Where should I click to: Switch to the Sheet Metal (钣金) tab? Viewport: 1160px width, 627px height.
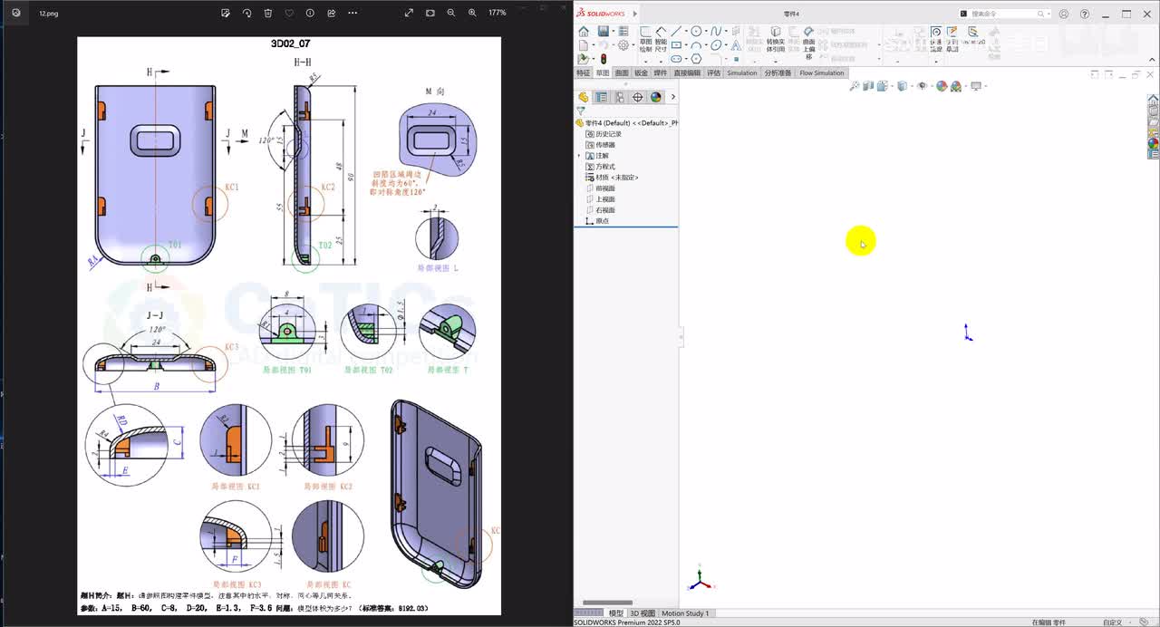point(641,72)
